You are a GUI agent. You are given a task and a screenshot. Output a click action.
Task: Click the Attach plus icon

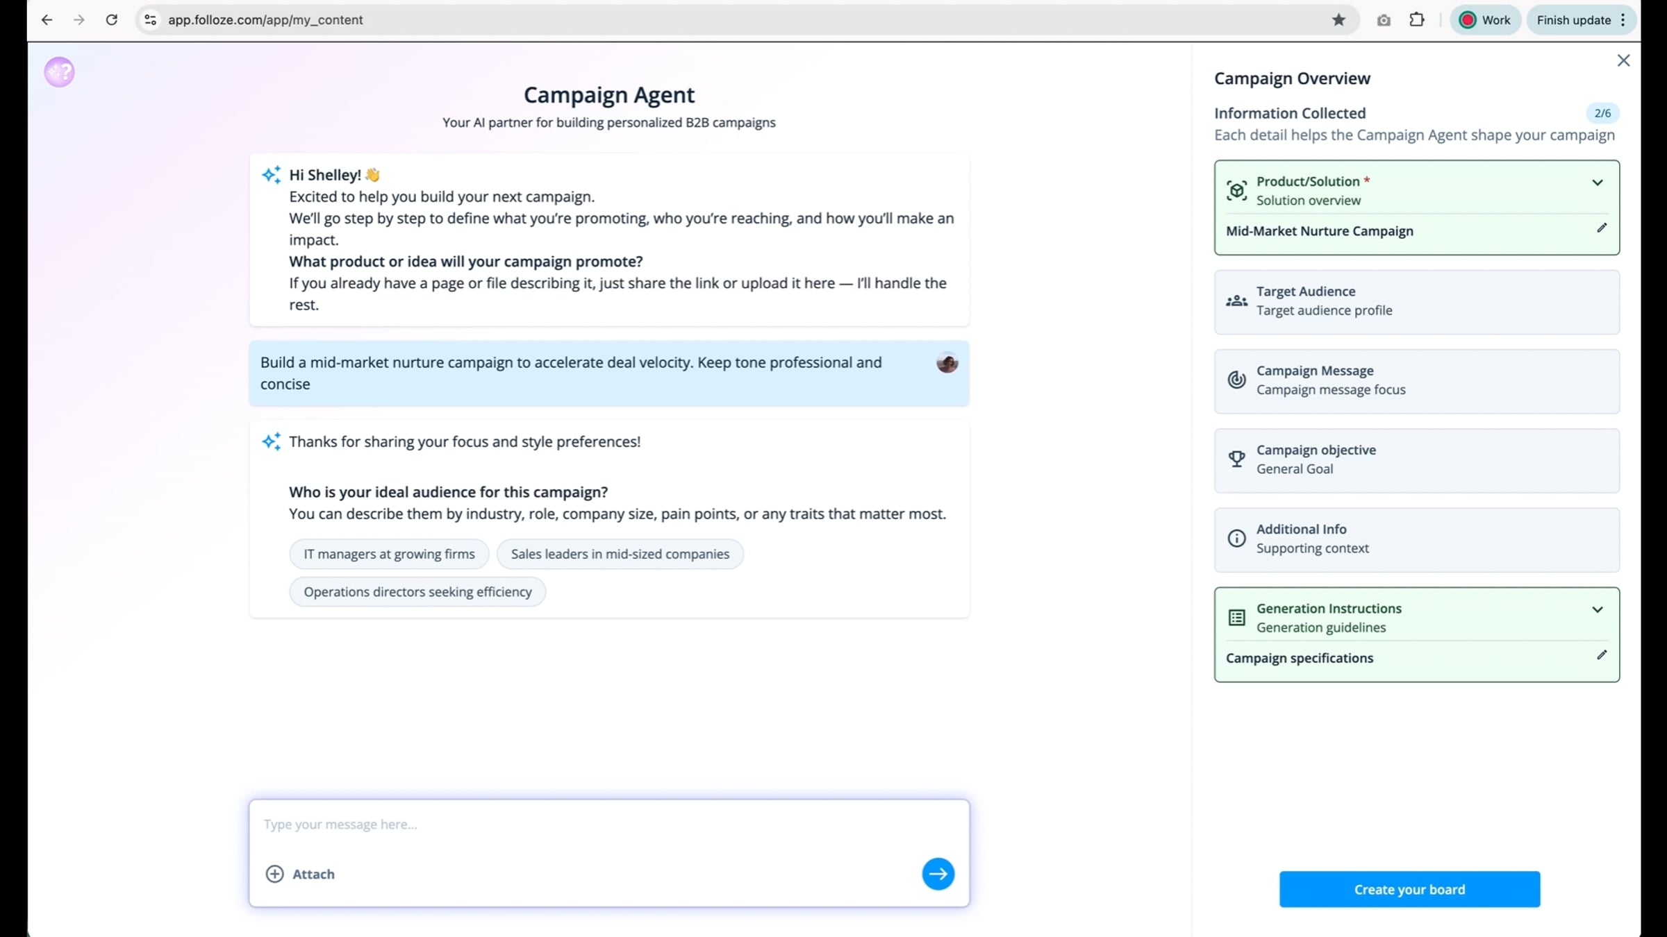[275, 874]
